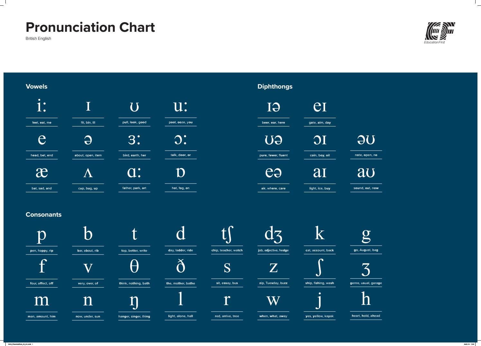Viewport: 481px width, 346px height.
Task: Click the British English subtitle
Action: coord(38,39)
